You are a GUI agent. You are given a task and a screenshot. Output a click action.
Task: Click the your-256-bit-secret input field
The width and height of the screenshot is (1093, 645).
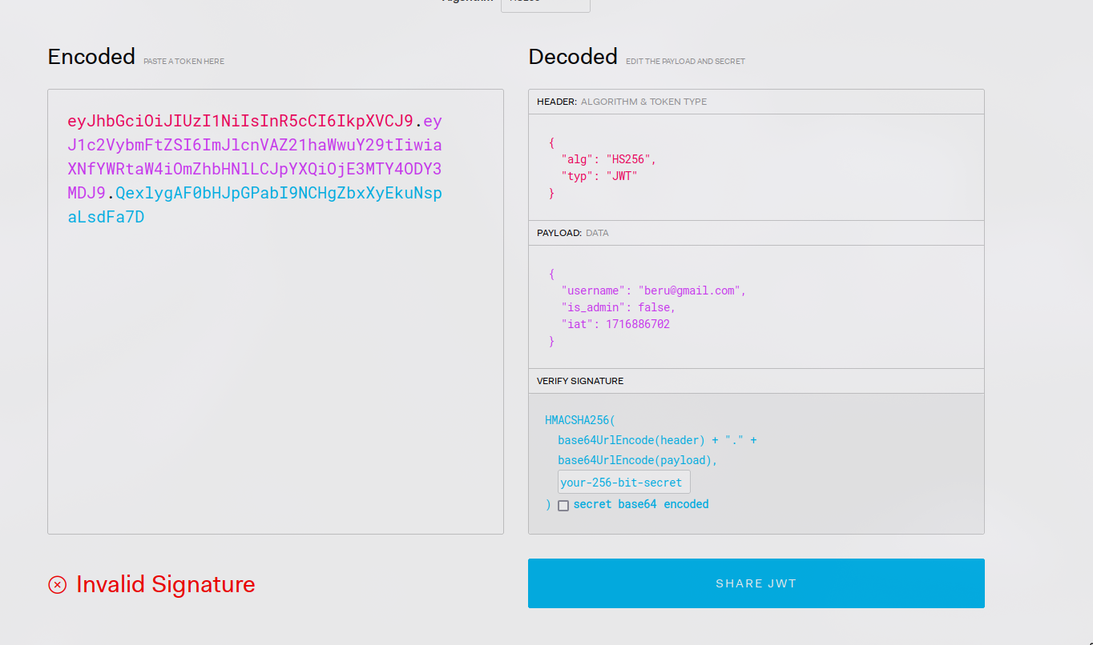tap(623, 483)
